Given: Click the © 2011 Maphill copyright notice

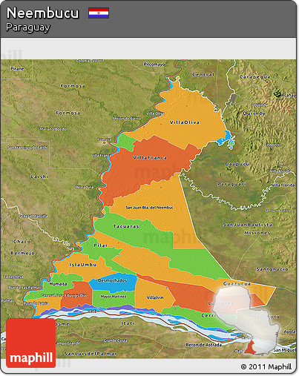Looking at the screenshot, I should coord(266,366).
